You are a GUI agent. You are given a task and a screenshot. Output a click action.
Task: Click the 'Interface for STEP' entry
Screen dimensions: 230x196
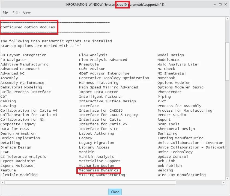[x=98, y=129]
